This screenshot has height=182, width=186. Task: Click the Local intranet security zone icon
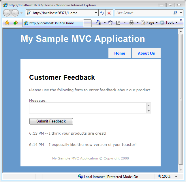(x=80, y=177)
